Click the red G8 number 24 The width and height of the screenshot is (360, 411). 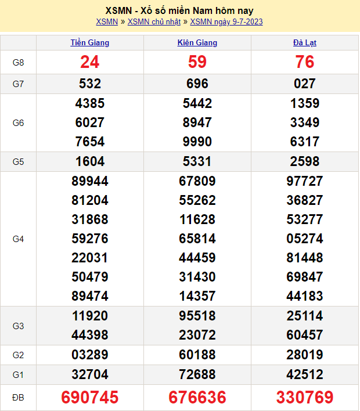[90, 62]
